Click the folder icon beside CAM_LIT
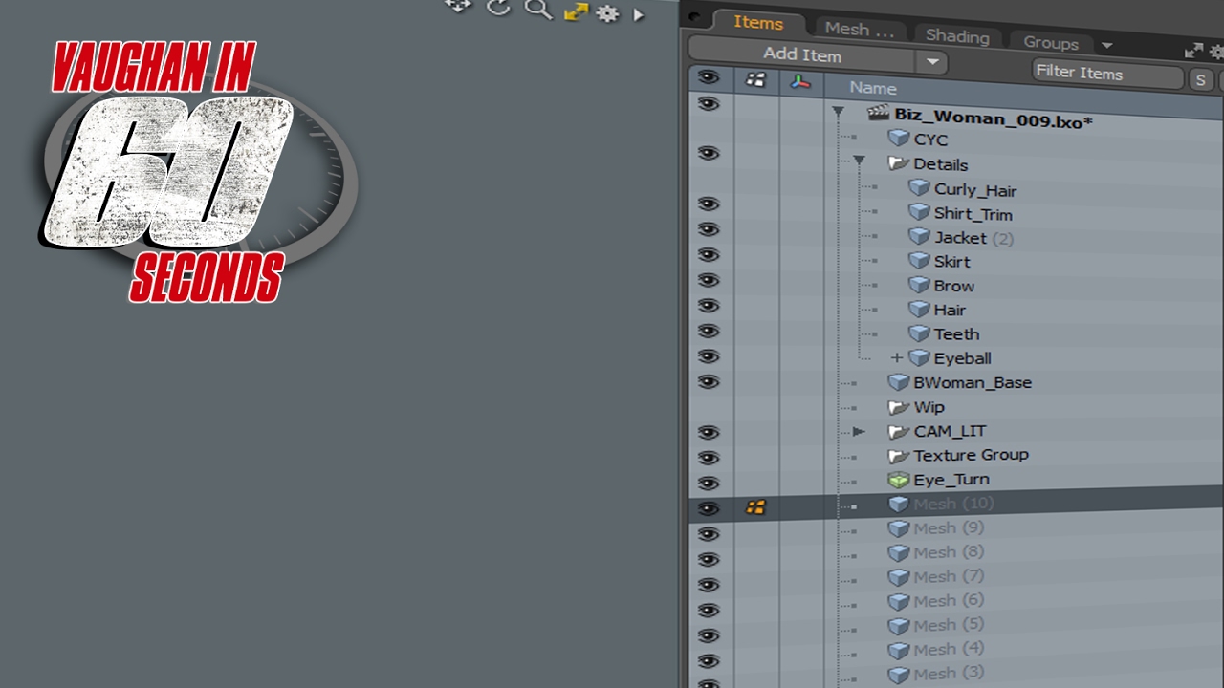 tap(898, 431)
